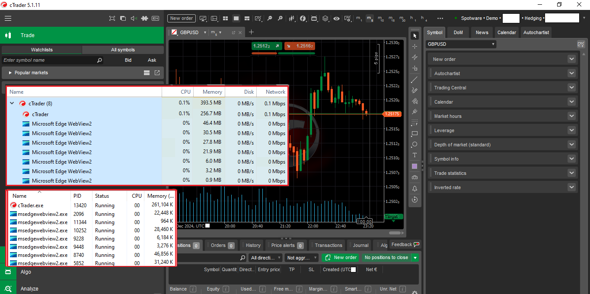Collapse the cTrader (8) process group
Screen dimensions: 590x294
click(x=12, y=104)
